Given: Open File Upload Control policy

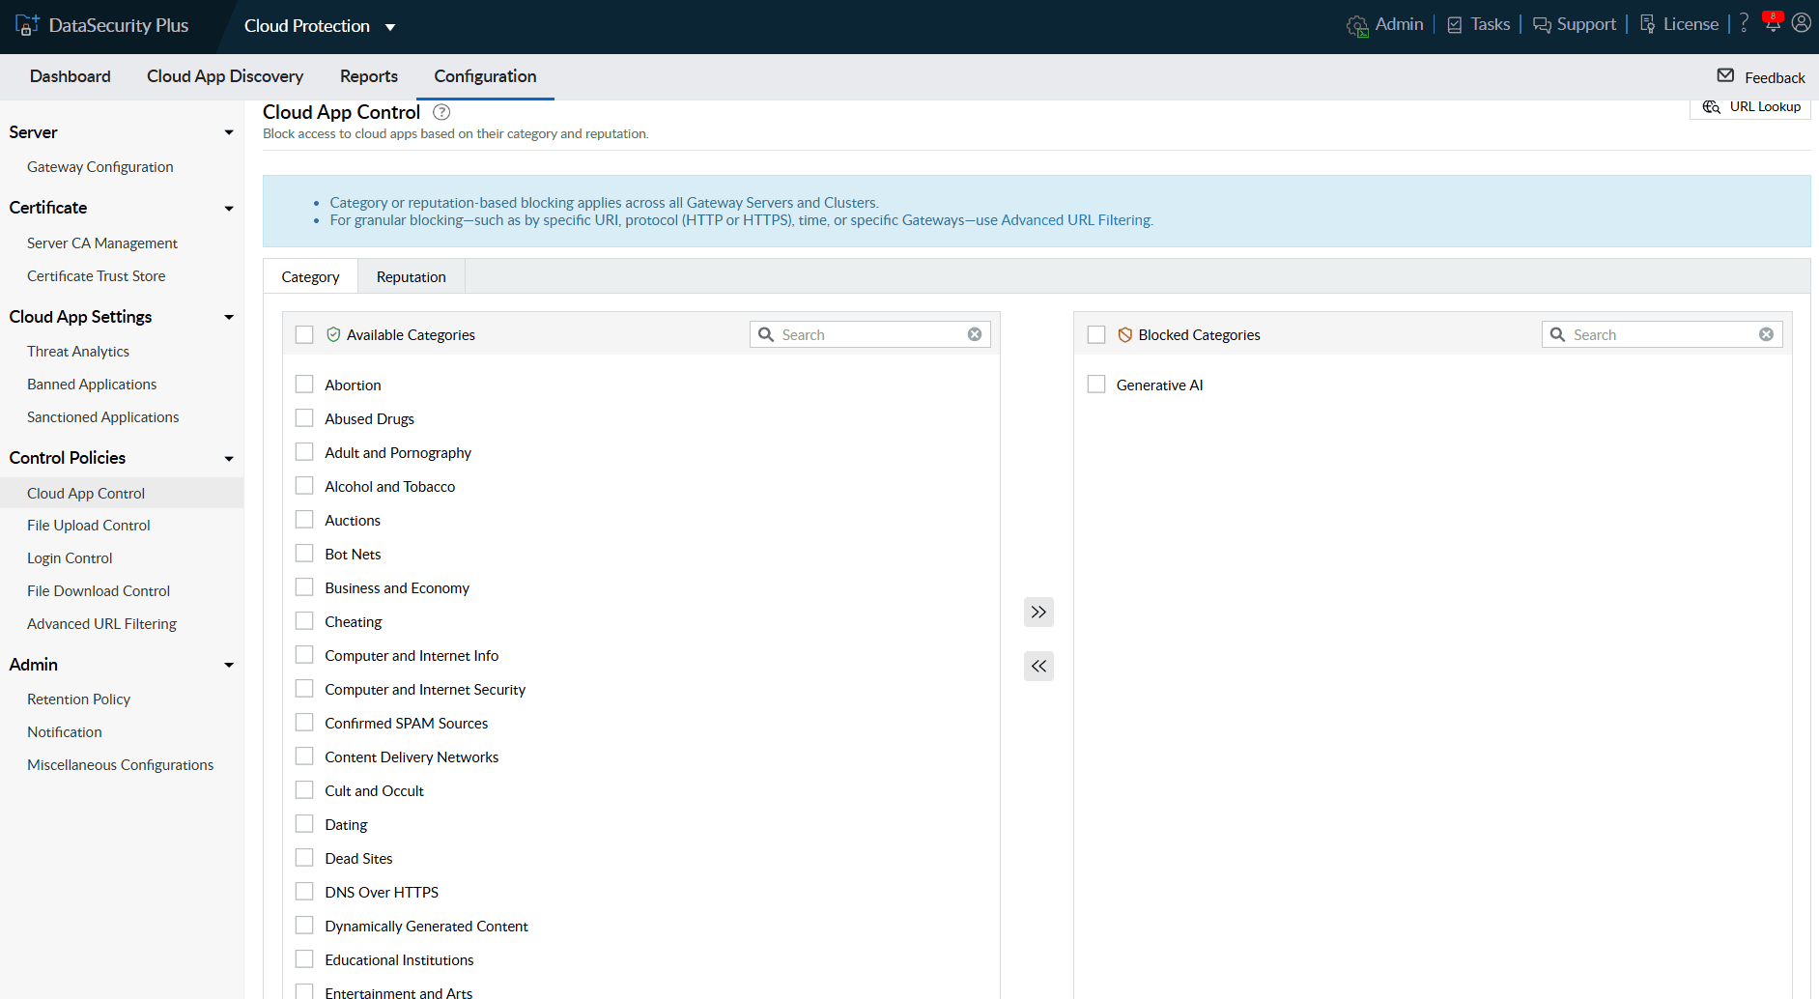Looking at the screenshot, I should pos(89,526).
